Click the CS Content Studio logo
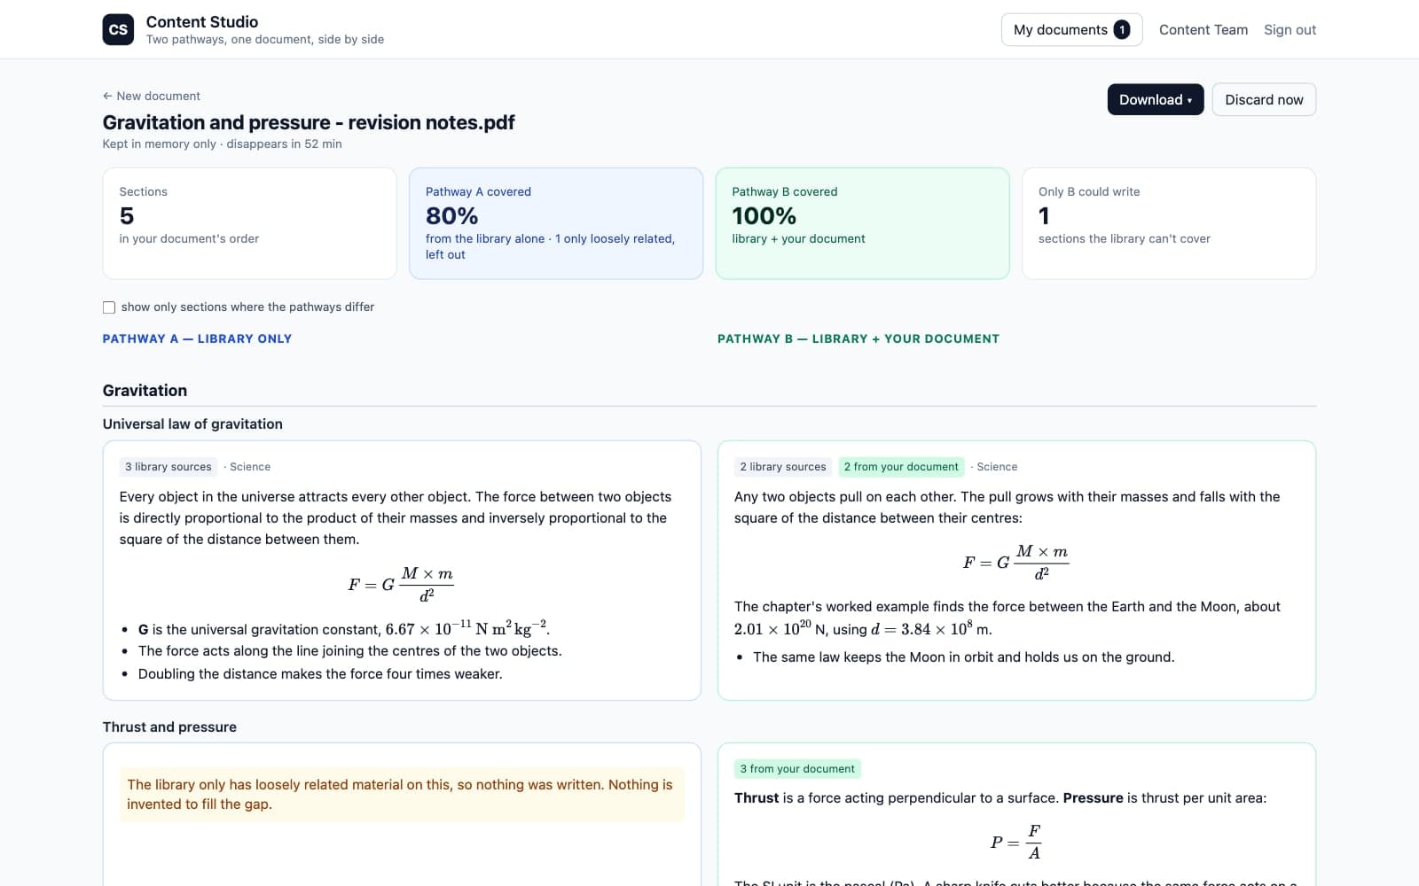1419x886 pixels. pyautogui.click(x=118, y=29)
